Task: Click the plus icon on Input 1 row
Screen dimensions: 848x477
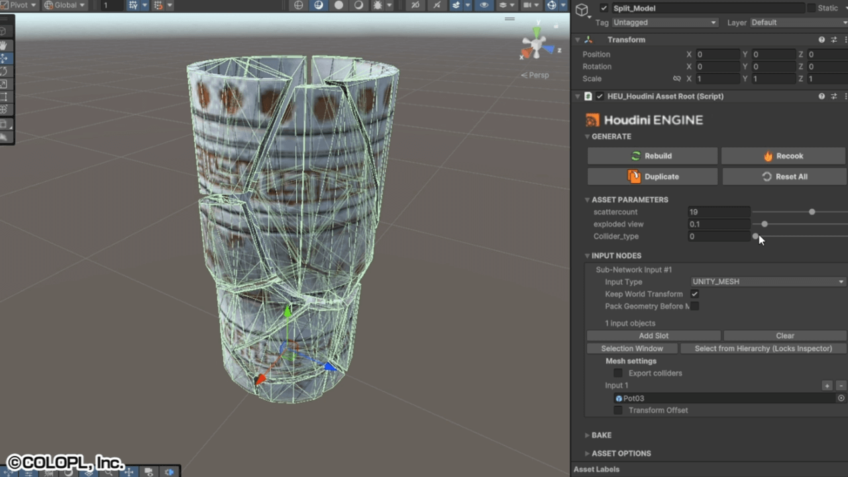Action: point(827,386)
